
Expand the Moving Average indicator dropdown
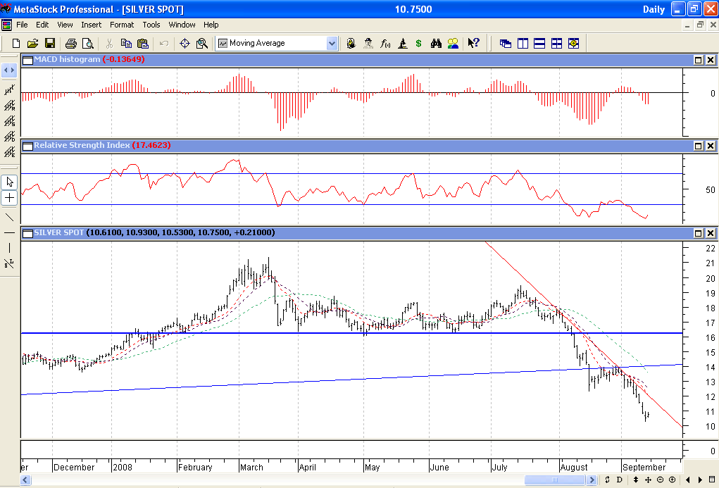[332, 43]
